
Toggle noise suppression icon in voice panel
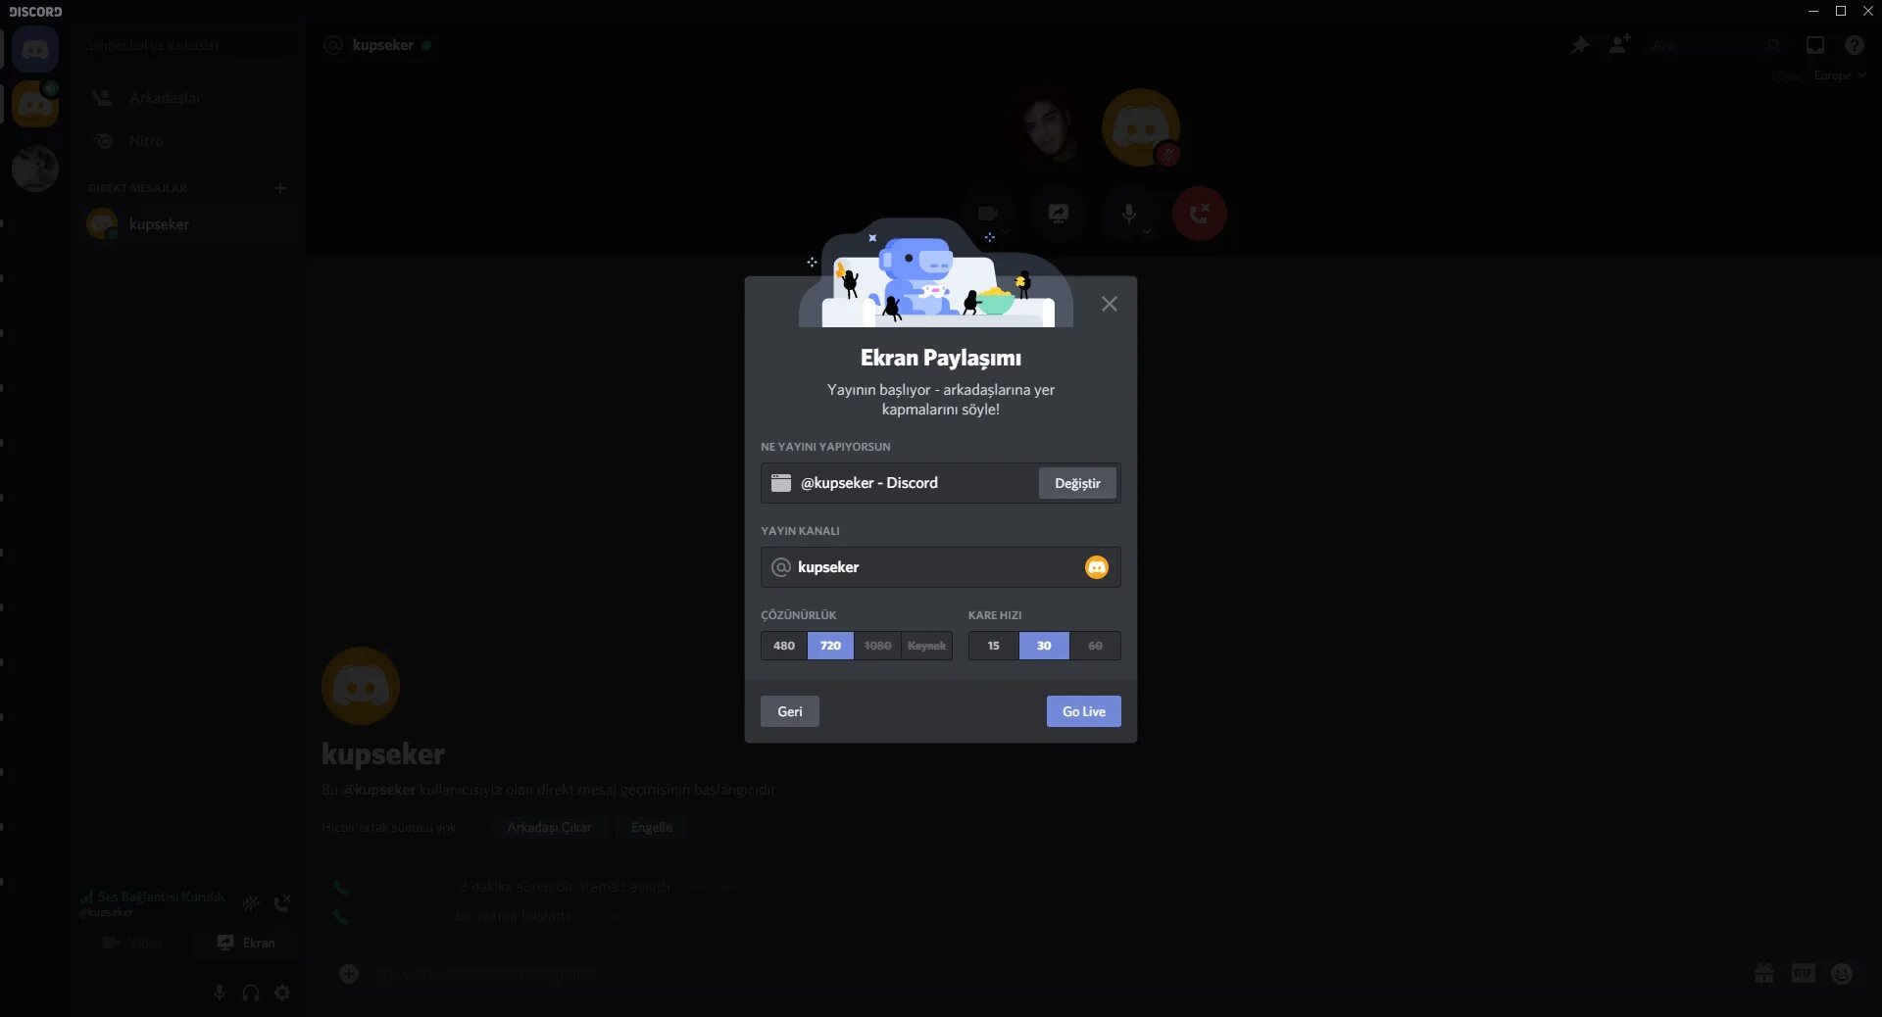[x=251, y=903]
